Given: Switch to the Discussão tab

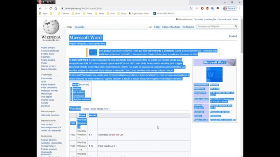Looking at the screenshot, I should click(79, 27).
